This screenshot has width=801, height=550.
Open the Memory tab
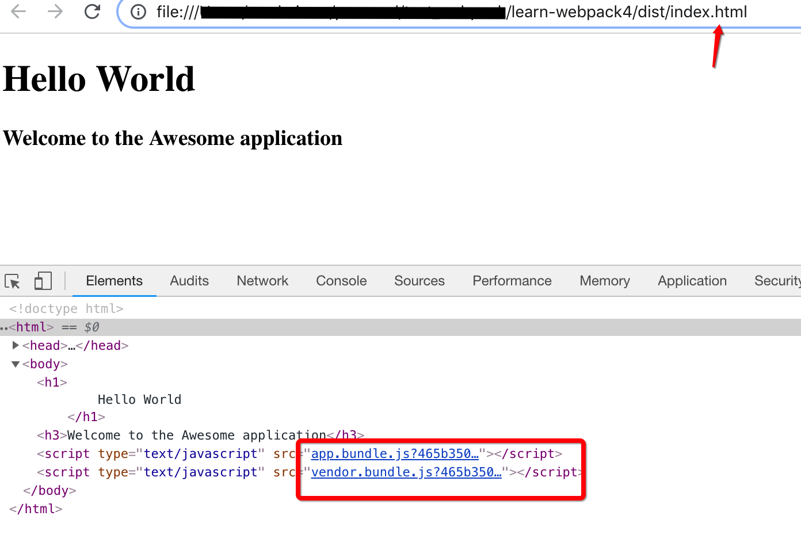click(605, 281)
